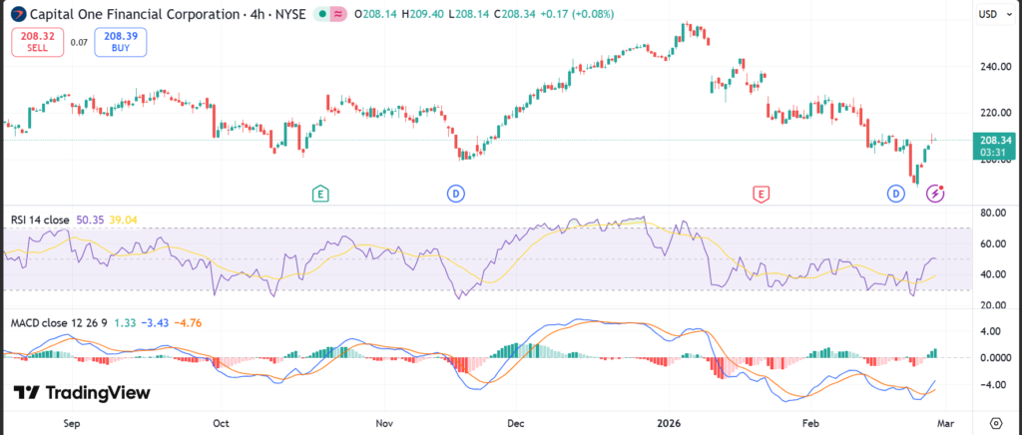Click the November D dividend marker
This screenshot has height=435, width=1022.
point(455,193)
